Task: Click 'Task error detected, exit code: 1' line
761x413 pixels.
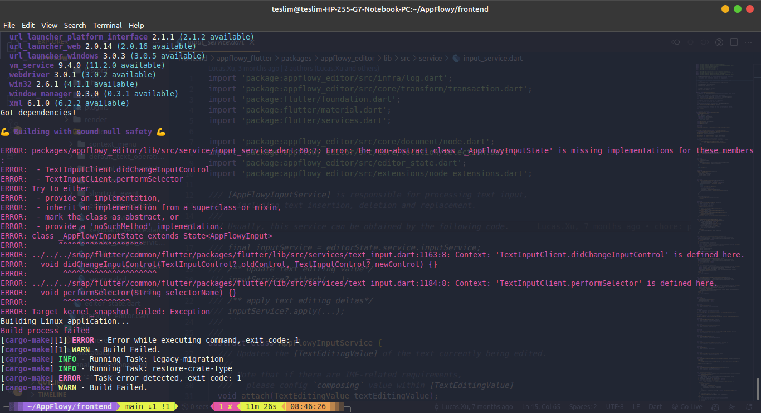Action: click(121, 378)
